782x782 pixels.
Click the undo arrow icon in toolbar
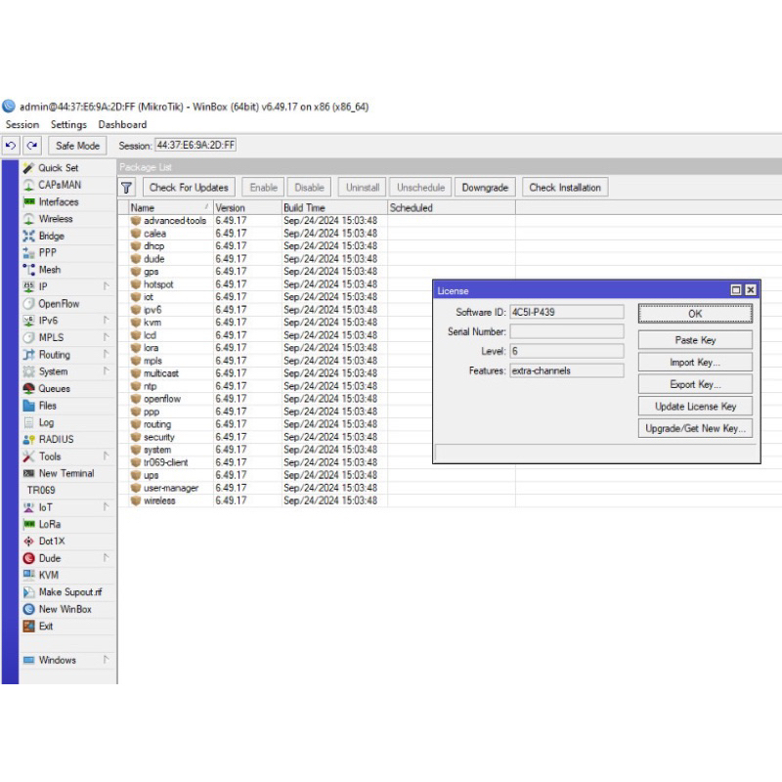click(12, 146)
